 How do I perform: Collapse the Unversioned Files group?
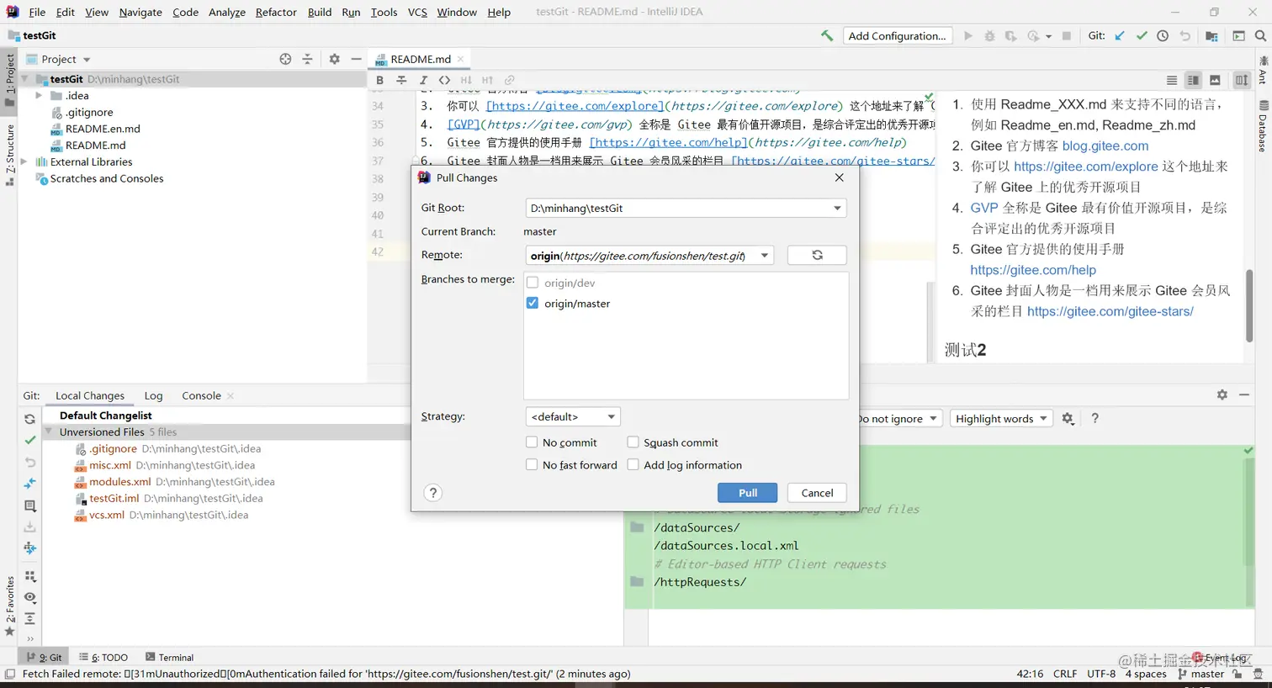point(50,431)
